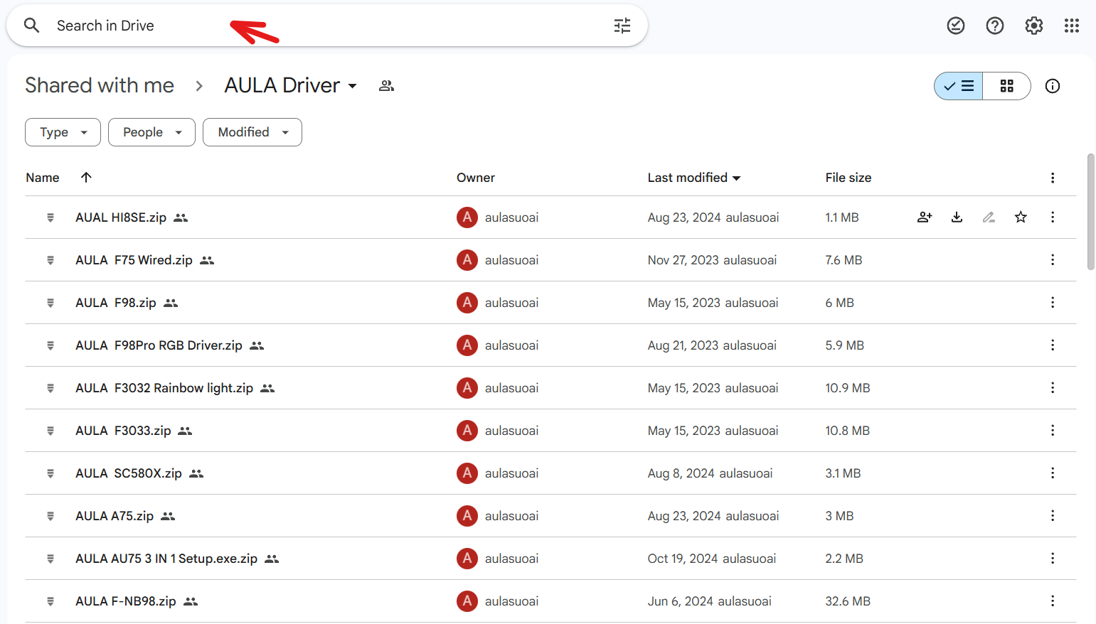Open more actions for AULA SC580X.zip
This screenshot has height=624, width=1096.
[x=1053, y=473]
